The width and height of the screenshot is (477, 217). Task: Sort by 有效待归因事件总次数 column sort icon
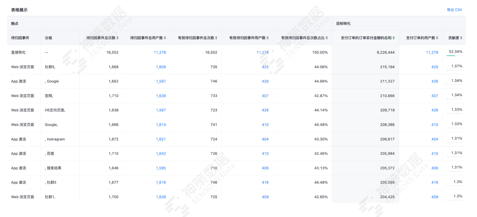(216, 38)
